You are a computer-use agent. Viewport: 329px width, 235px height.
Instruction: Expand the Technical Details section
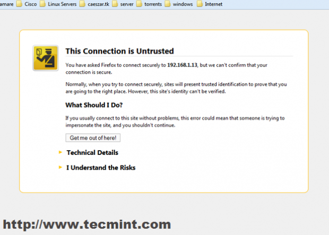[x=92, y=153]
